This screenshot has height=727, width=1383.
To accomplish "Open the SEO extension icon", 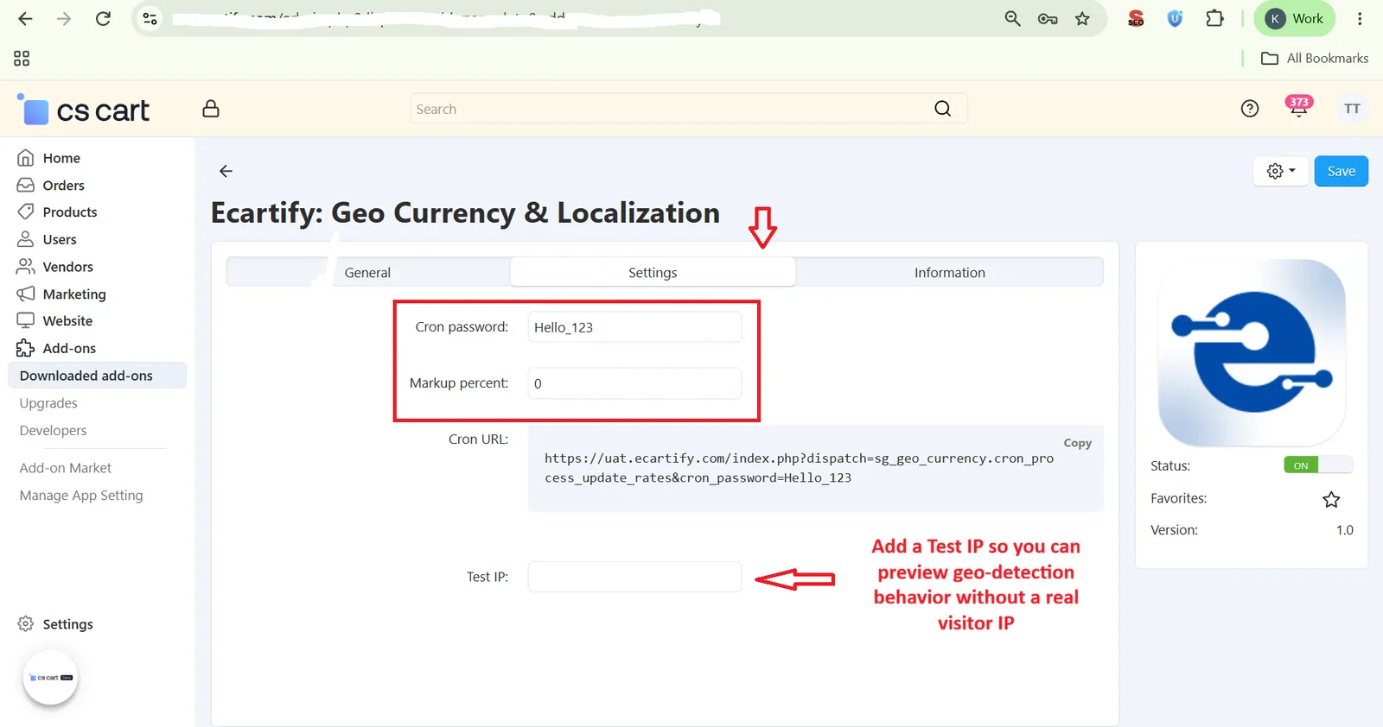I will pos(1136,18).
